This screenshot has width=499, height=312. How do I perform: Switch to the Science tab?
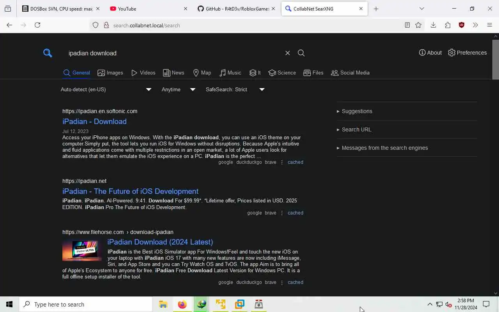click(x=282, y=73)
